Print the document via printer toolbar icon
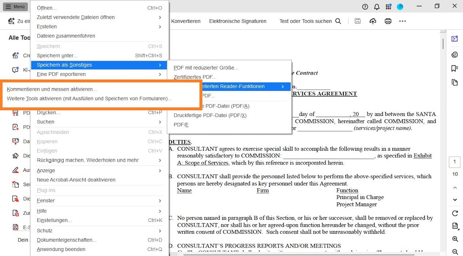The image size is (463, 256). 387,21
